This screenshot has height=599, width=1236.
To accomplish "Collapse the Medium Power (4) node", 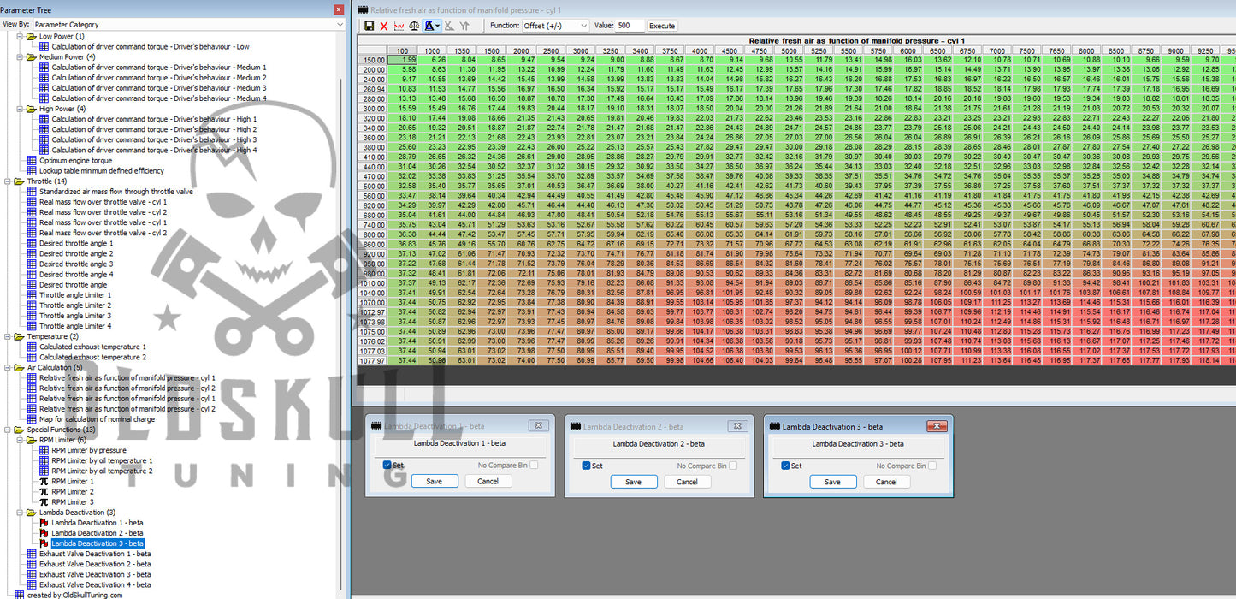I will click(18, 57).
